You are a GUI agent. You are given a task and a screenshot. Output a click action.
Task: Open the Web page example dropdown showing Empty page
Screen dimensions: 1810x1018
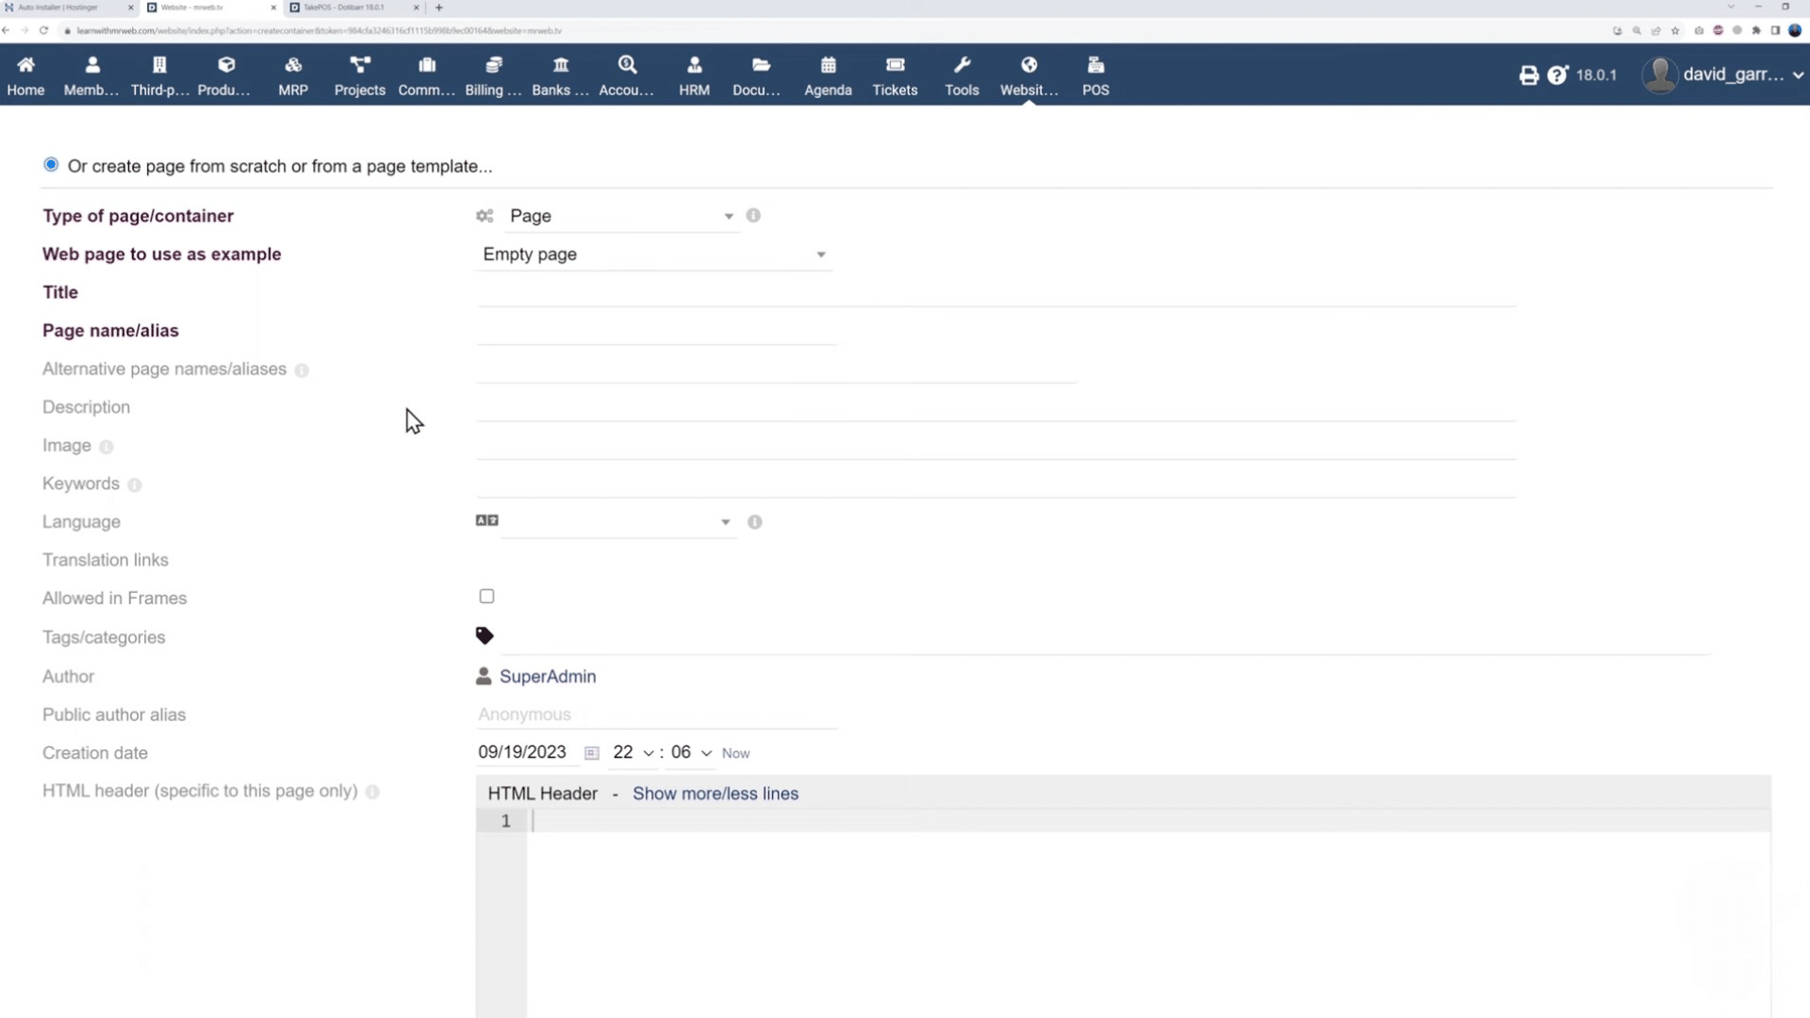[819, 254]
